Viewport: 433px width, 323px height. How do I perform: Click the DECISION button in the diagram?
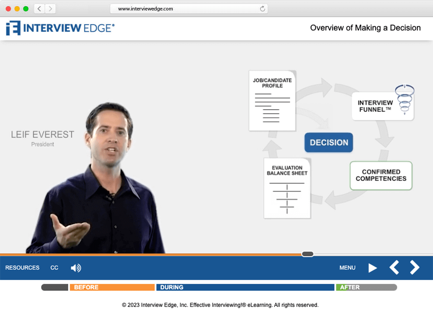tap(328, 142)
